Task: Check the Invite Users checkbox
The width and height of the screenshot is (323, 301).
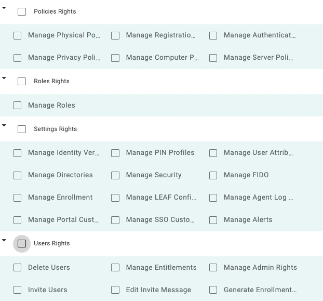Action: (18, 290)
